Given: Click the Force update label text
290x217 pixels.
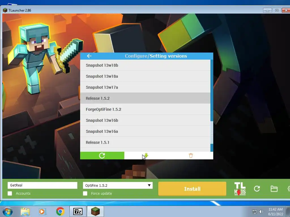Looking at the screenshot, I should tap(101, 193).
